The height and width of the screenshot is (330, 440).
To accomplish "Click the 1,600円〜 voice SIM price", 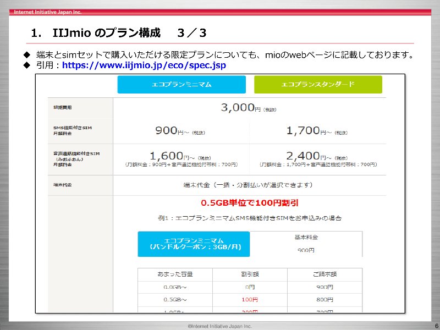I will (x=180, y=156).
